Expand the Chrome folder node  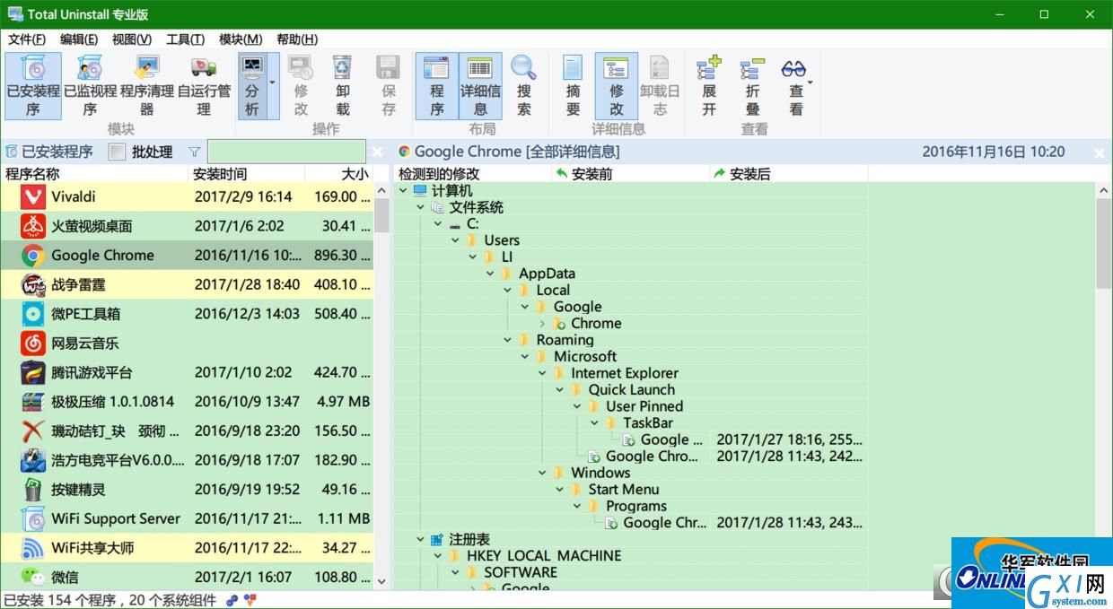(x=542, y=324)
